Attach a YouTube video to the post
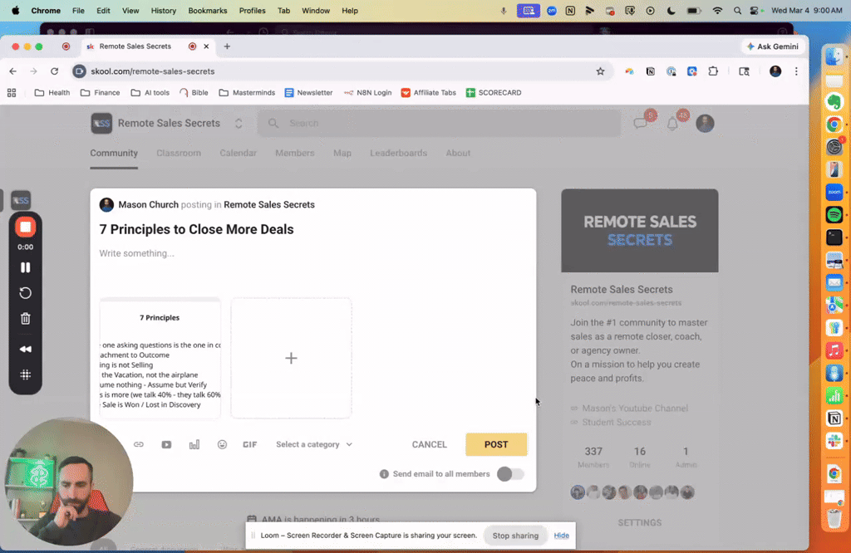The width and height of the screenshot is (851, 553). 166,444
